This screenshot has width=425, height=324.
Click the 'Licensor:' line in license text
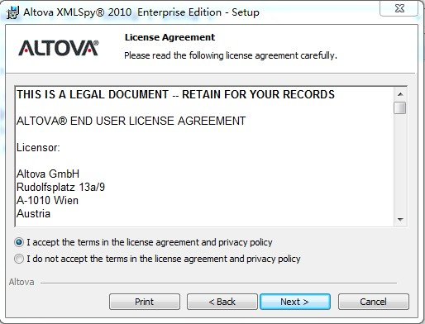(x=38, y=148)
